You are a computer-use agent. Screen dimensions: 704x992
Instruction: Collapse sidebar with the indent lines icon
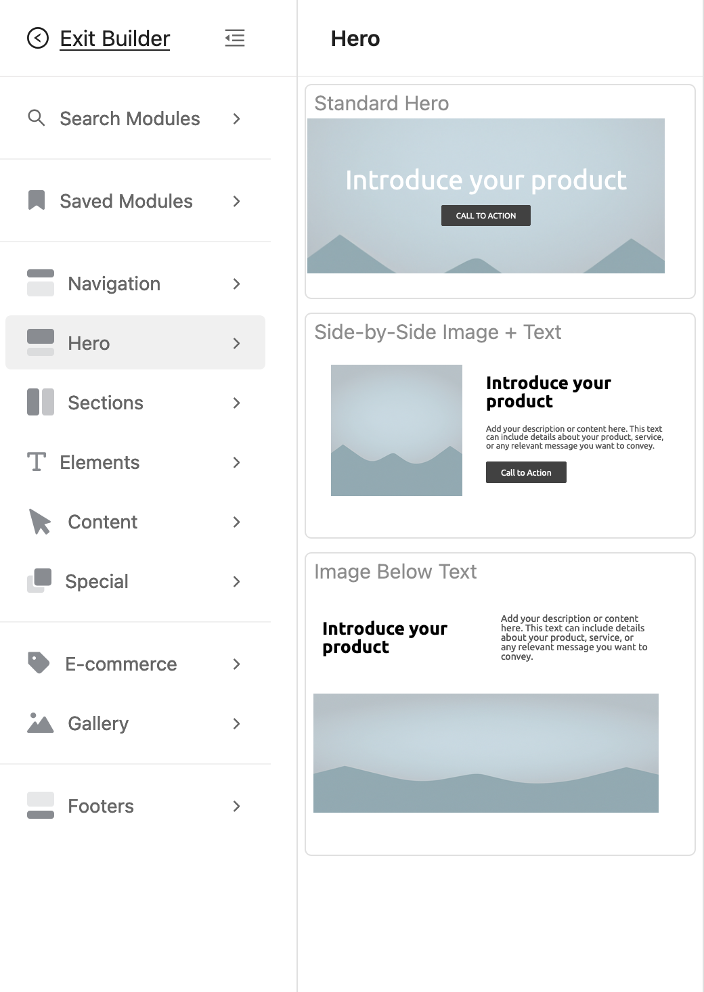(235, 38)
